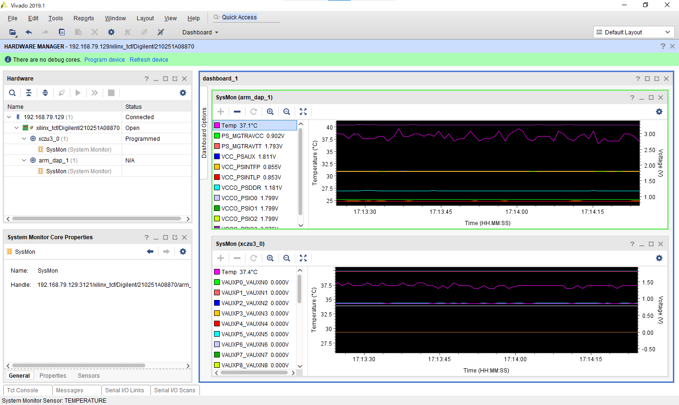
Task: Zoom in on SysMon arm_dap_1 chart
Action: pos(270,112)
